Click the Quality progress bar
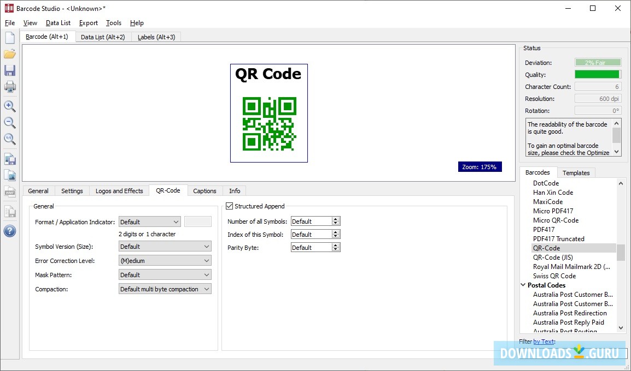This screenshot has width=631, height=371. point(598,74)
